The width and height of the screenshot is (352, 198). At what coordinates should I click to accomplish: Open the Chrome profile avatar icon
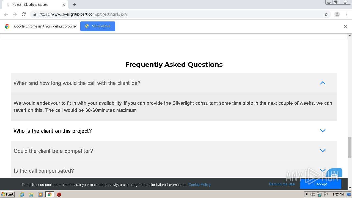coord(337,14)
